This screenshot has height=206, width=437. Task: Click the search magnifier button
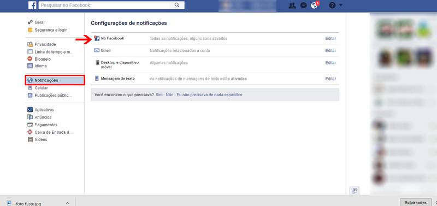[x=177, y=5]
